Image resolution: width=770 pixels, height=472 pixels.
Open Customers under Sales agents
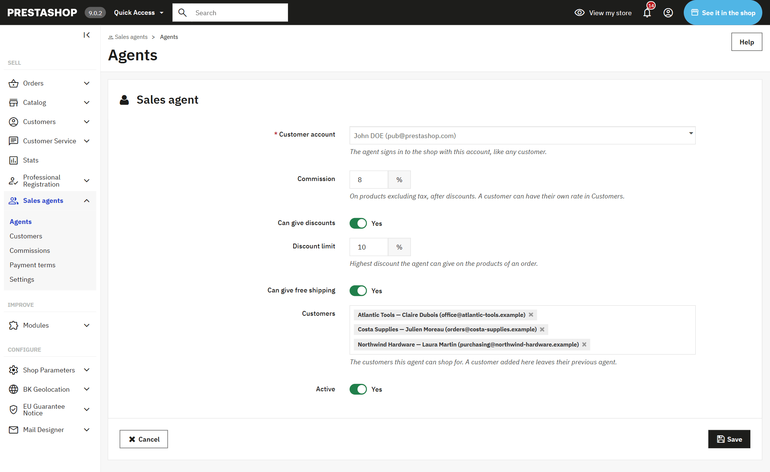pyautogui.click(x=26, y=236)
